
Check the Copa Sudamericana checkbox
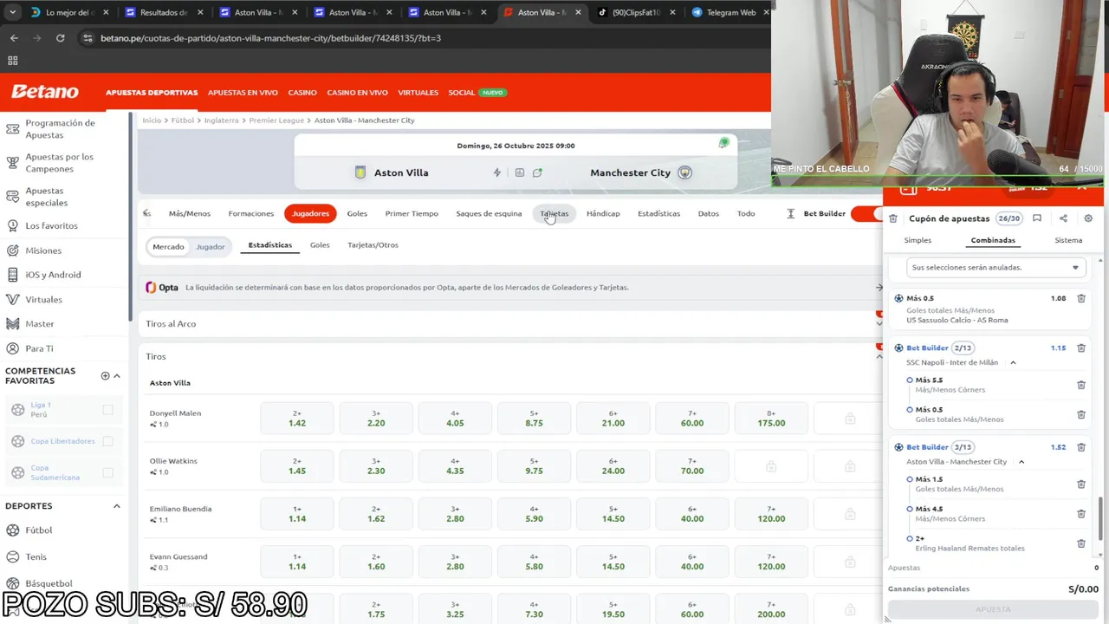coord(107,472)
